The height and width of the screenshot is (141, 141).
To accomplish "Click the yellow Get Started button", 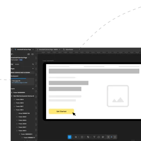I will (61, 111).
